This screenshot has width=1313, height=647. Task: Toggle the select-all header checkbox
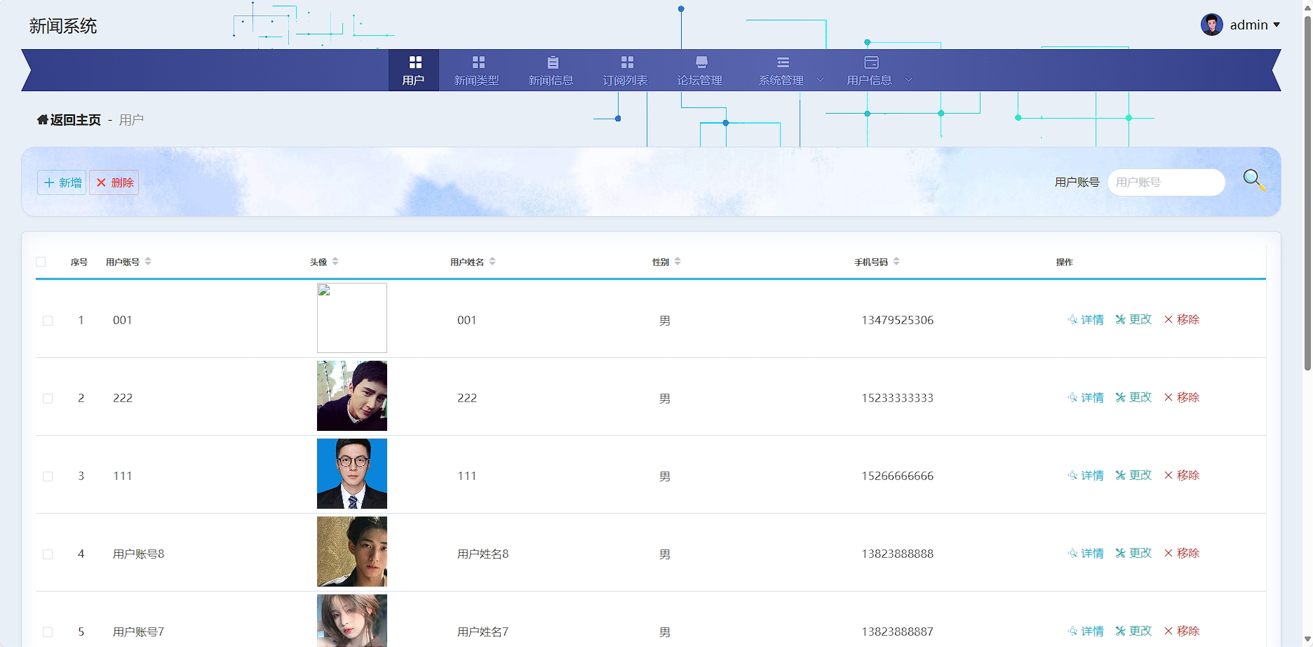[41, 262]
